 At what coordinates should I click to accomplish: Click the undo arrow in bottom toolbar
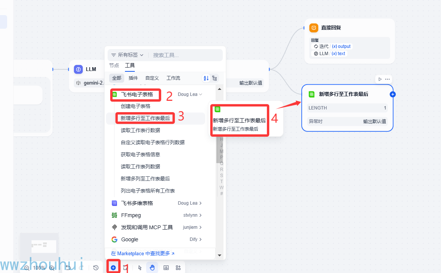click(x=68, y=268)
